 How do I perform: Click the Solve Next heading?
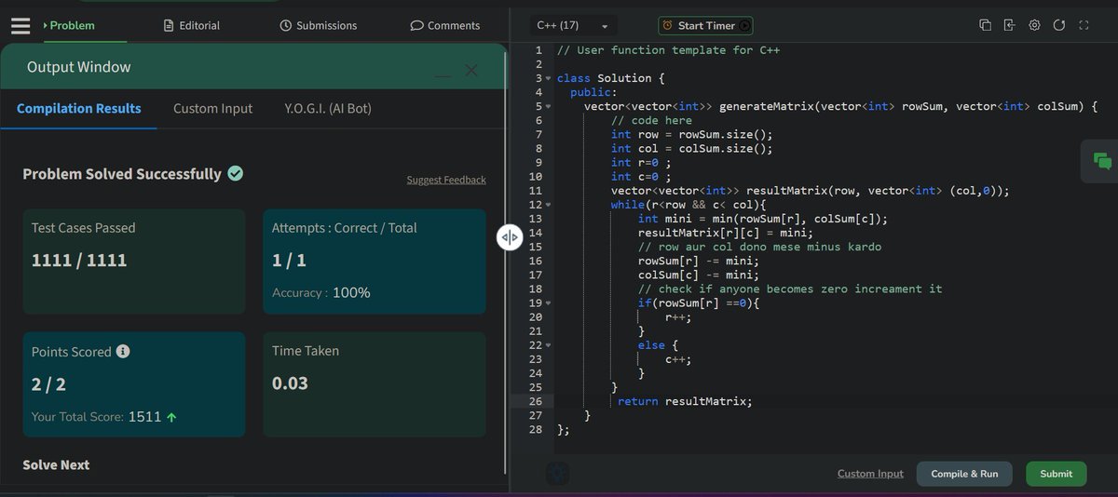click(56, 464)
